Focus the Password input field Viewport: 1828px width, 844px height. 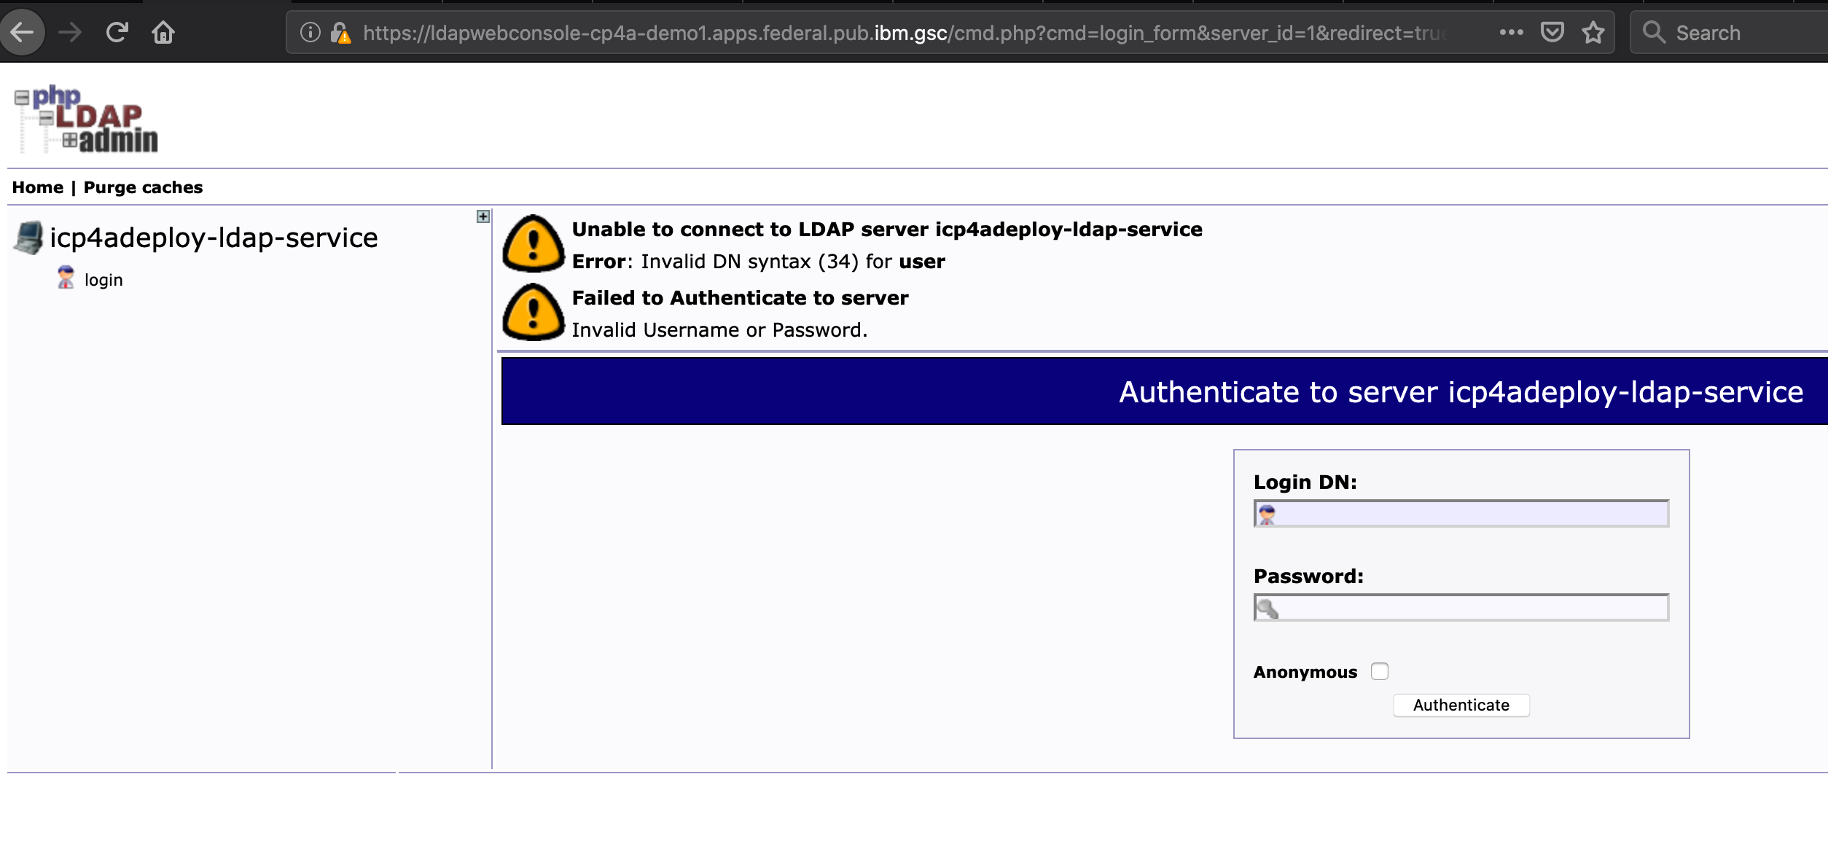1471,608
